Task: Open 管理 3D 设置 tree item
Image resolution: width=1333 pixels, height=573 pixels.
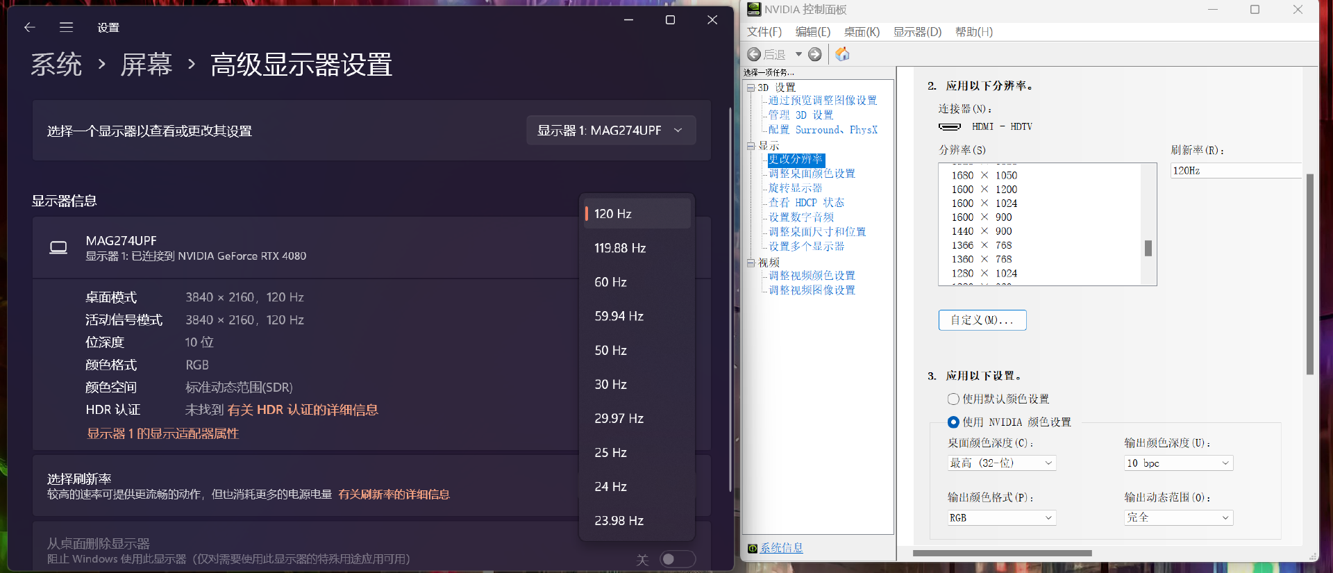Action: (800, 115)
